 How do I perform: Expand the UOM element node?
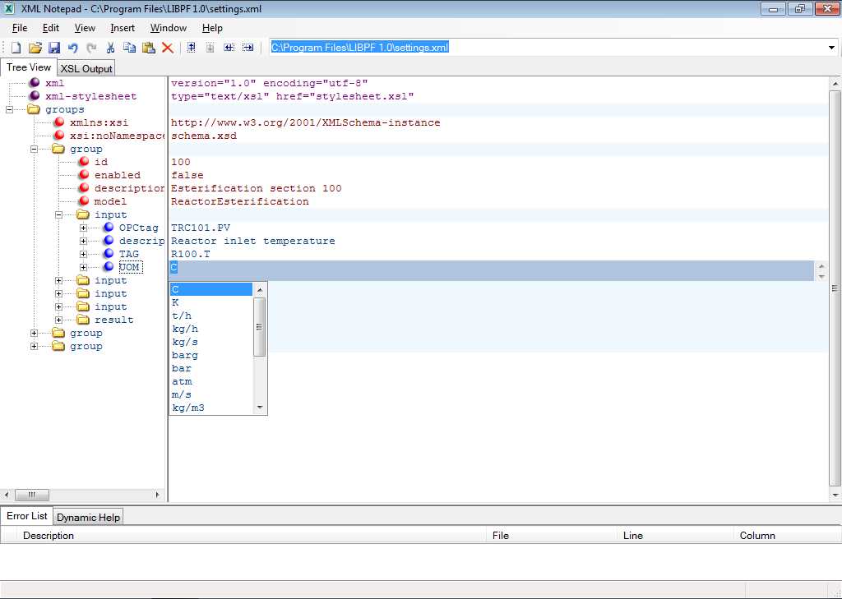pyautogui.click(x=82, y=267)
